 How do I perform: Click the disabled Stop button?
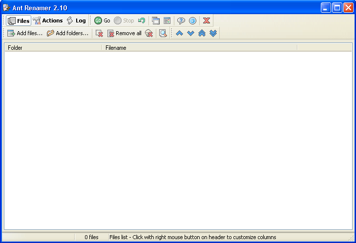(124, 20)
